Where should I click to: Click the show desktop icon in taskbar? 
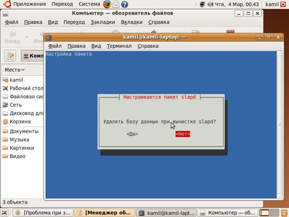coord(5,213)
